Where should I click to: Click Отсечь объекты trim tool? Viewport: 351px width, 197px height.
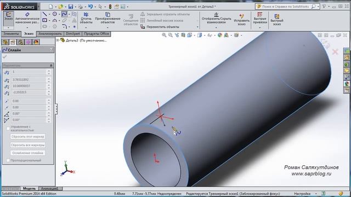86,18
